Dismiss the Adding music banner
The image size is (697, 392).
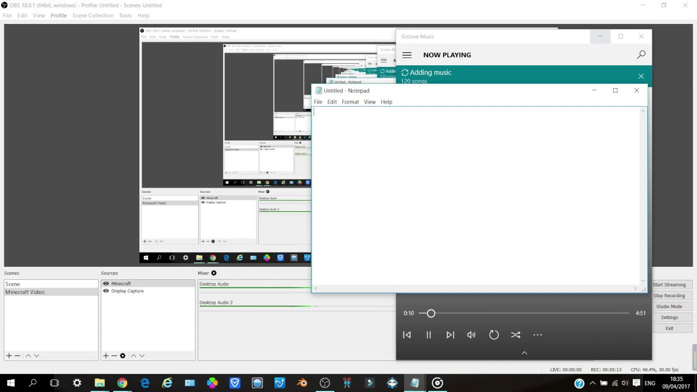click(641, 76)
